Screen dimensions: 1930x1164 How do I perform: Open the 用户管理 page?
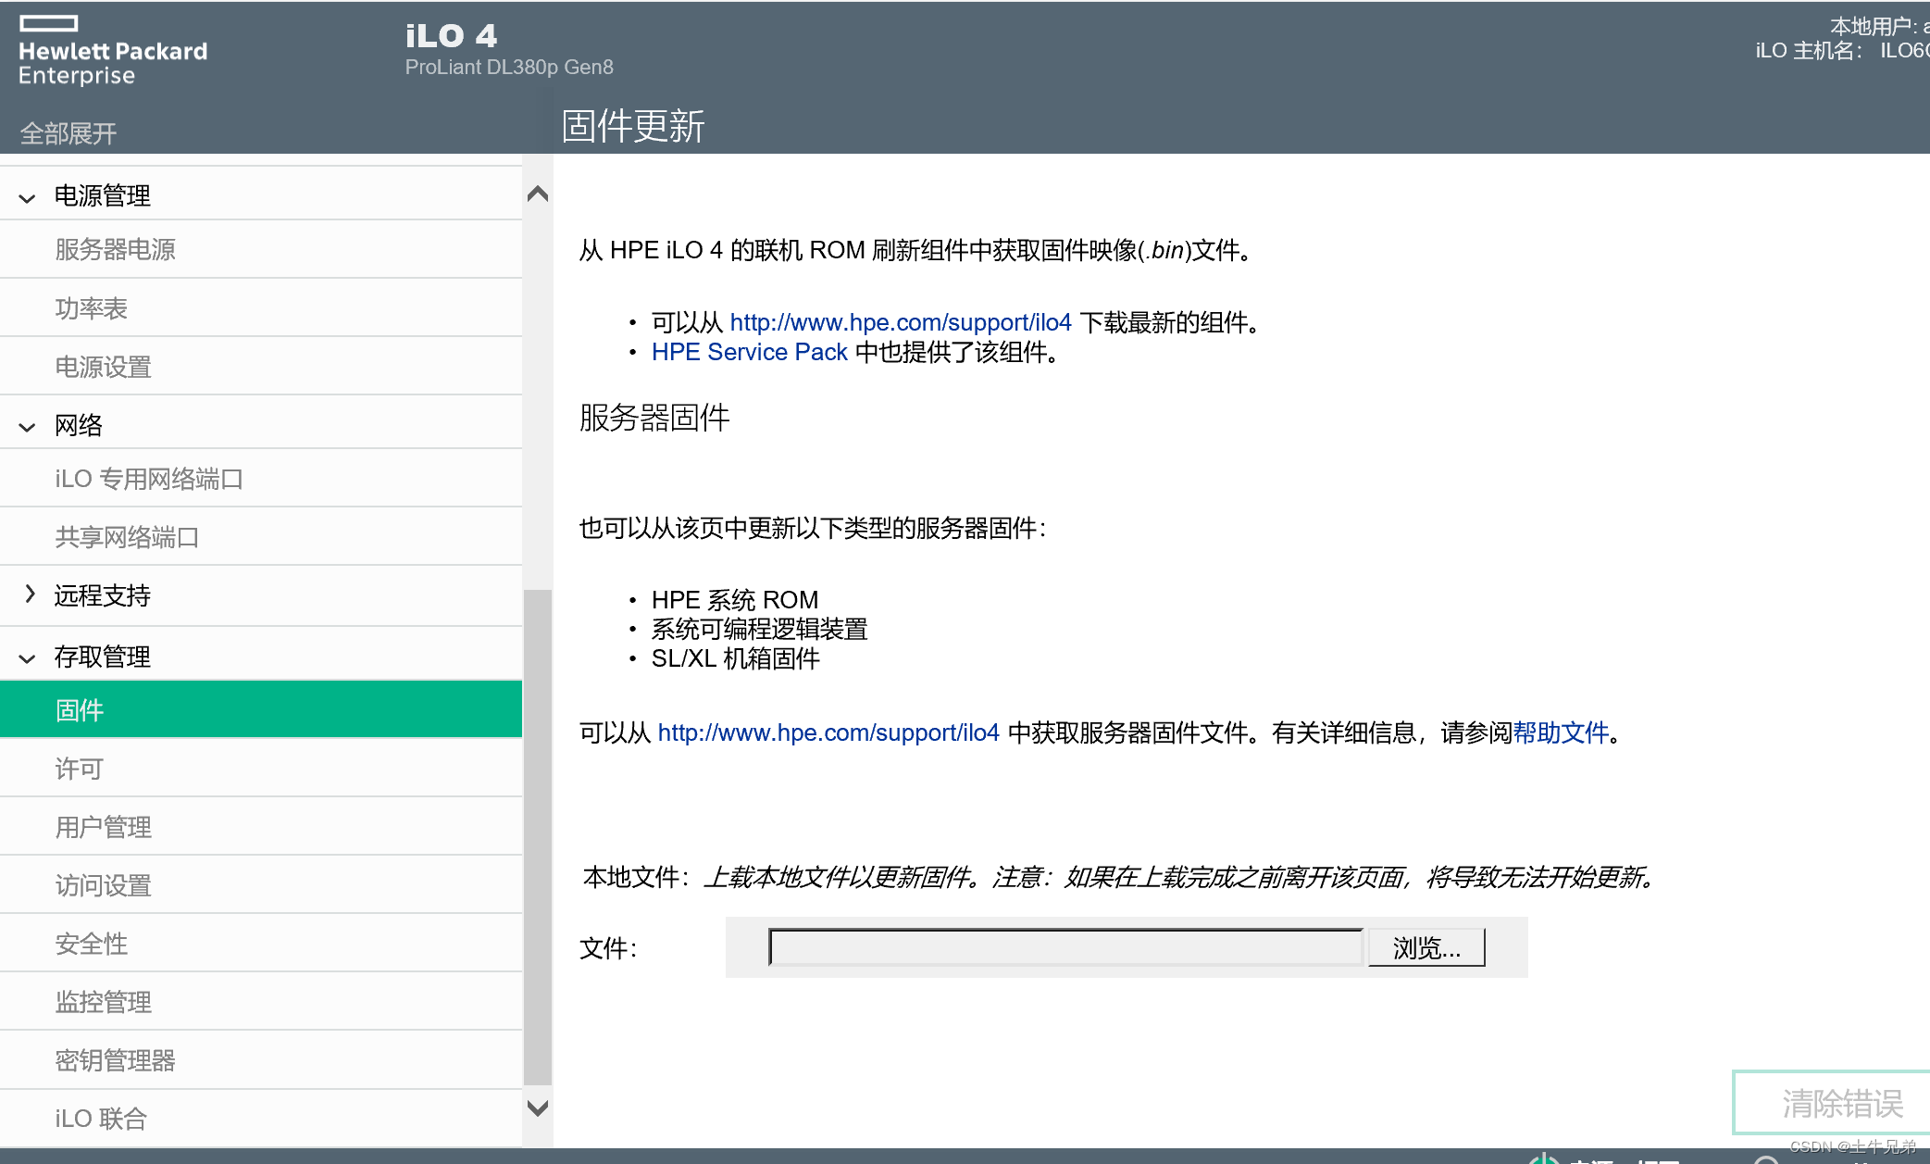[x=103, y=827]
